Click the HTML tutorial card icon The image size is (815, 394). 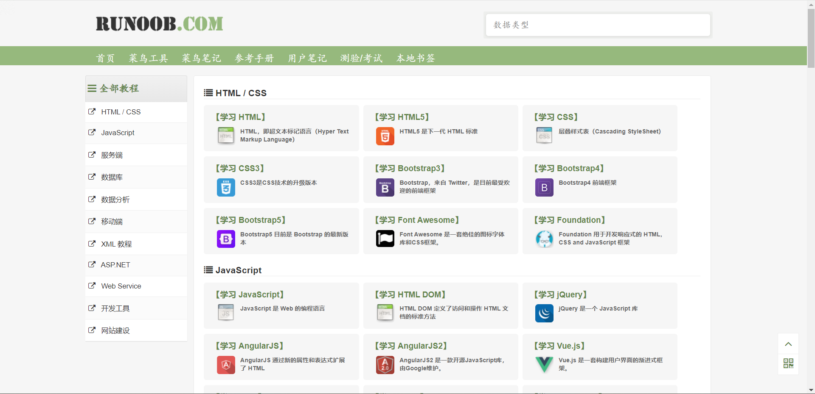pos(226,136)
